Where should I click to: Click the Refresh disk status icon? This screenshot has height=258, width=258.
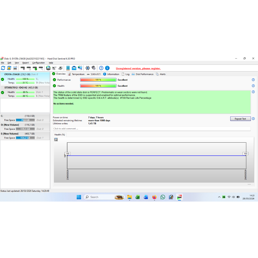3,68
